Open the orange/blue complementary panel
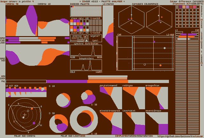The width and height of the screenshot is (204, 138). pos(157,98)
